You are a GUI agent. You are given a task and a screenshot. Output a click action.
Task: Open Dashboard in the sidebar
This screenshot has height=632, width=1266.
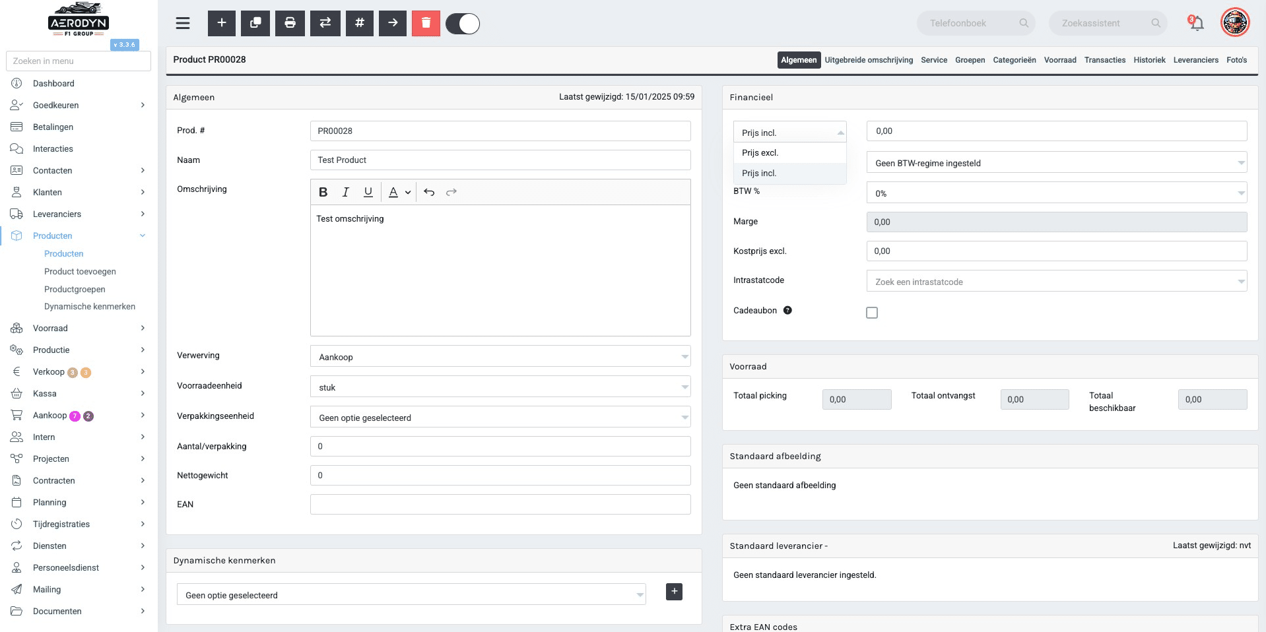click(x=53, y=83)
